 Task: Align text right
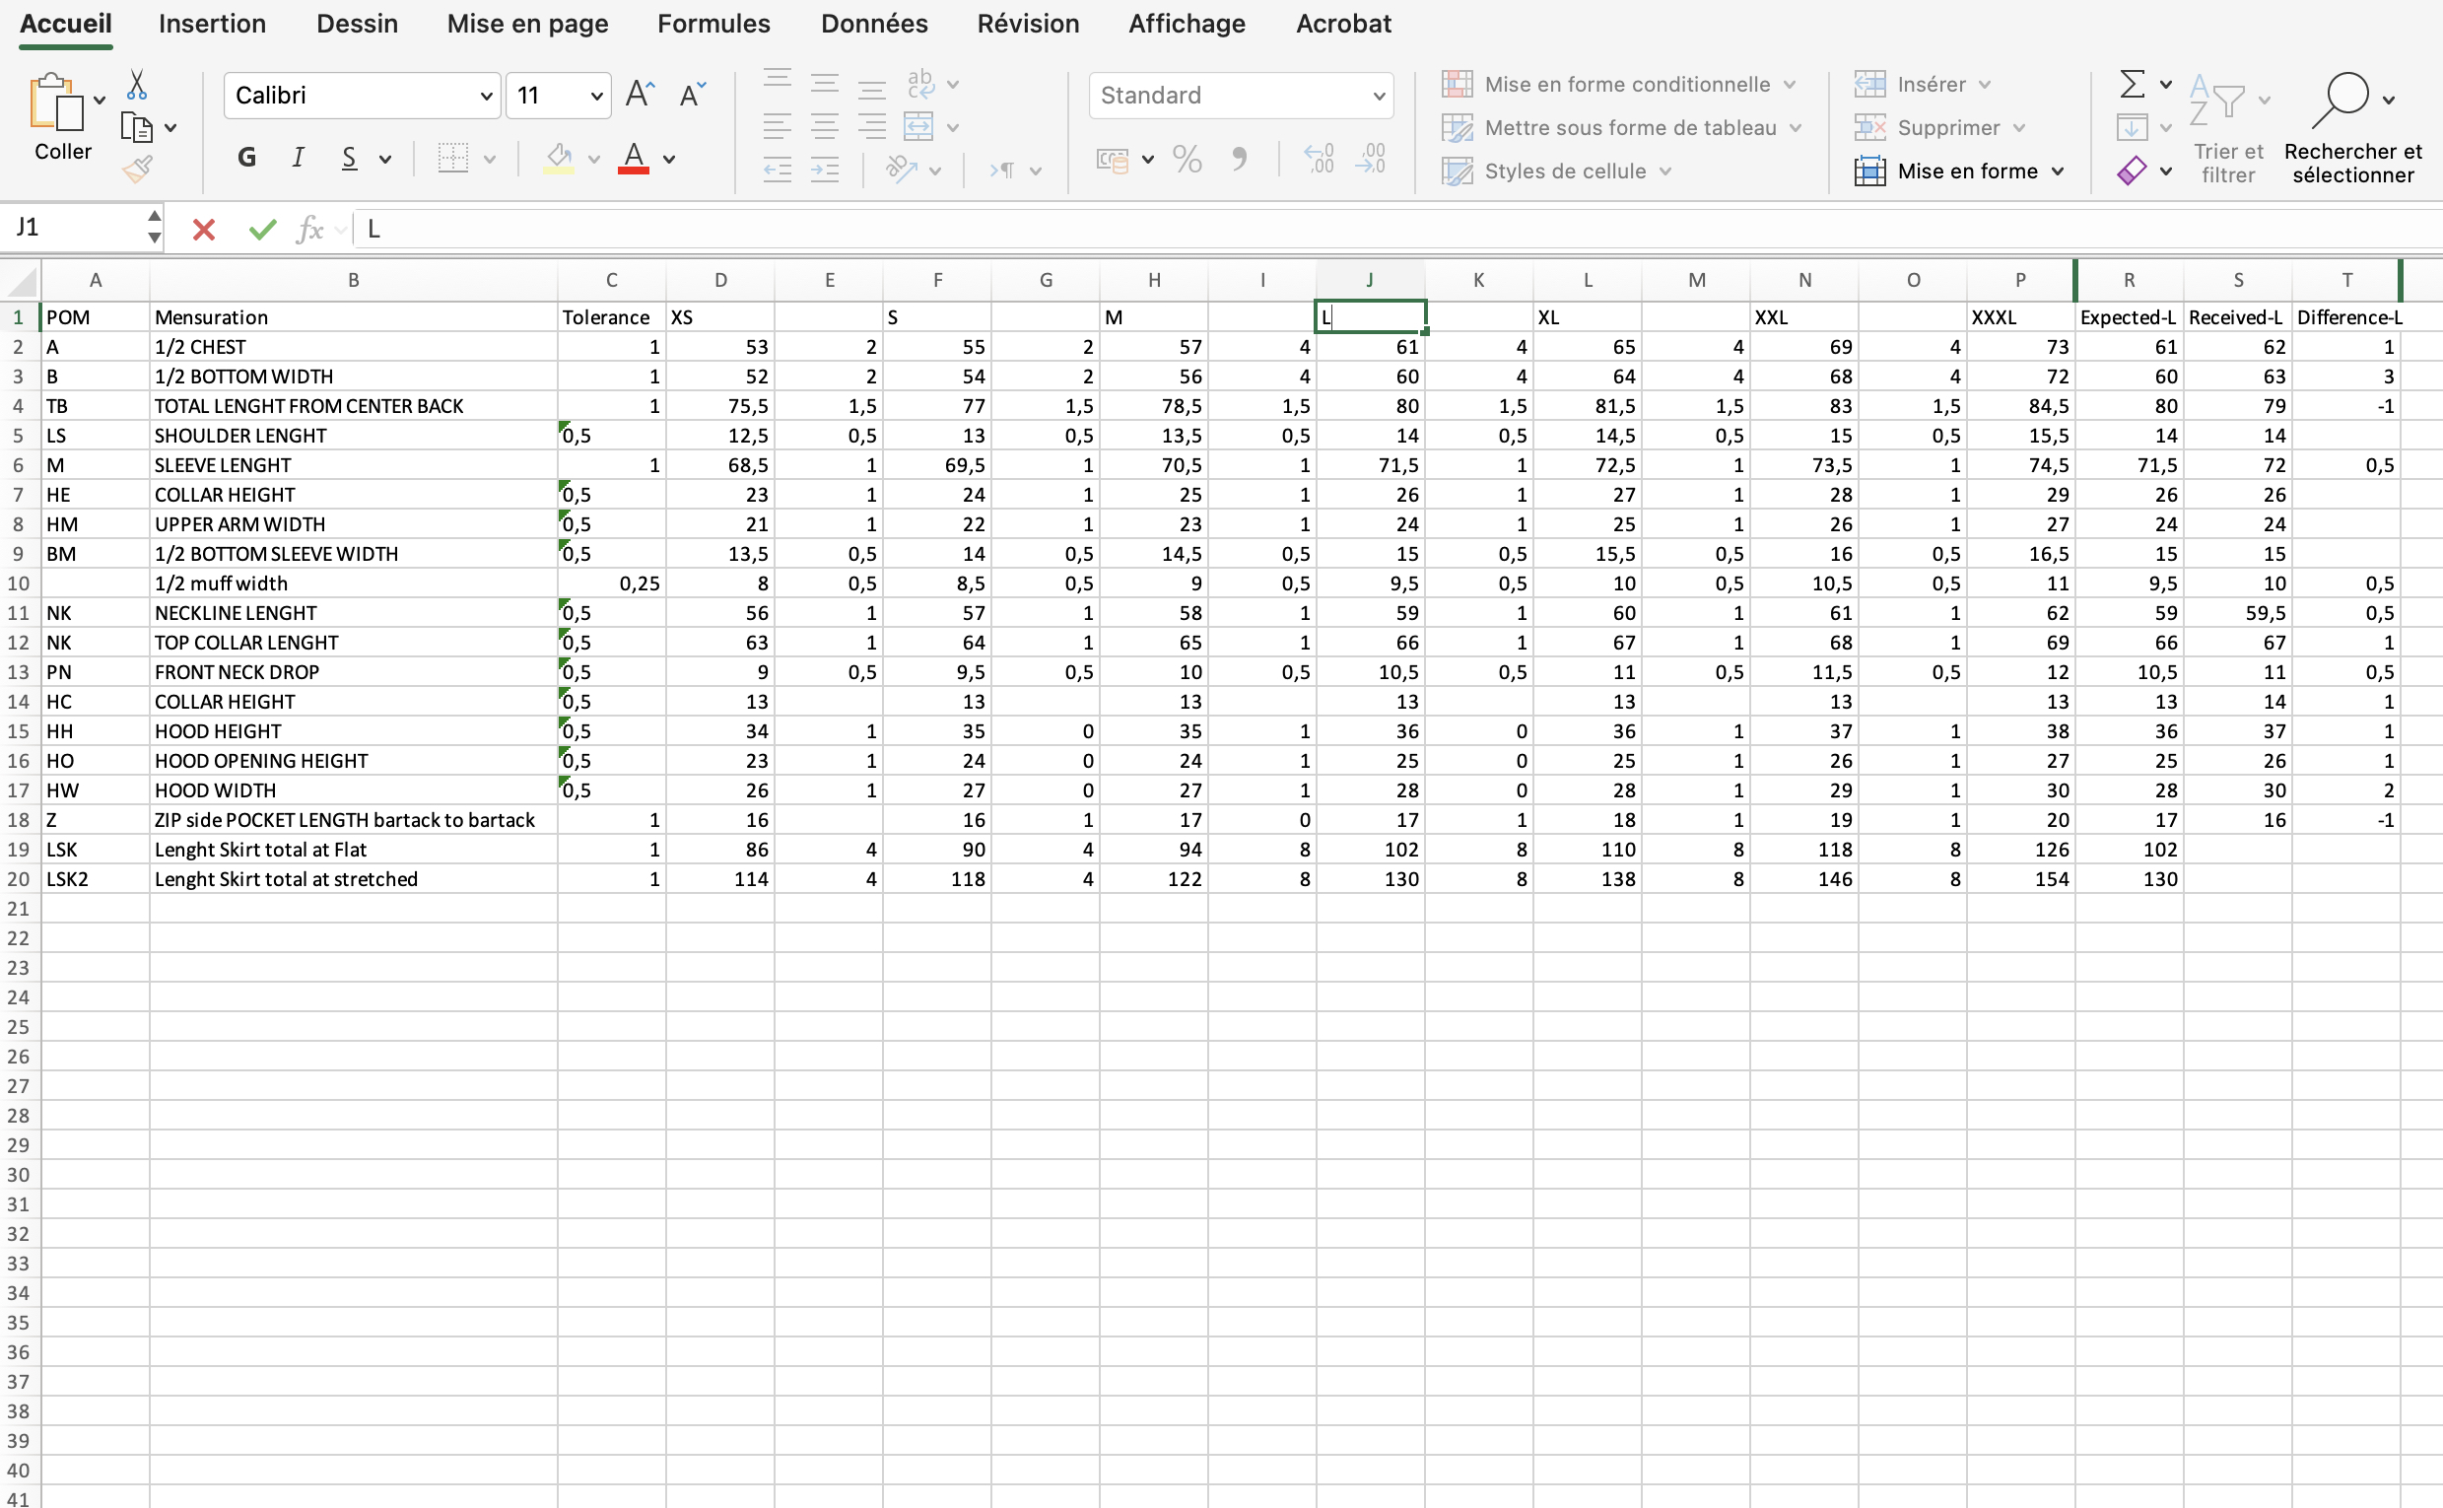point(872,127)
